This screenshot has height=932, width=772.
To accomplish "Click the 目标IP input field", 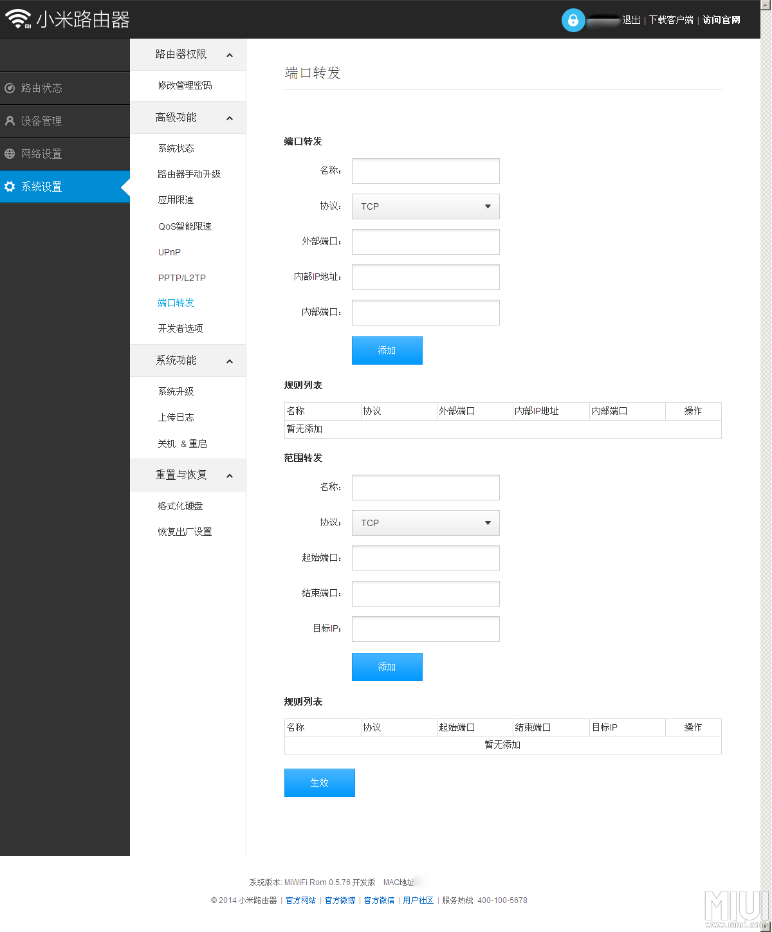I will [425, 629].
